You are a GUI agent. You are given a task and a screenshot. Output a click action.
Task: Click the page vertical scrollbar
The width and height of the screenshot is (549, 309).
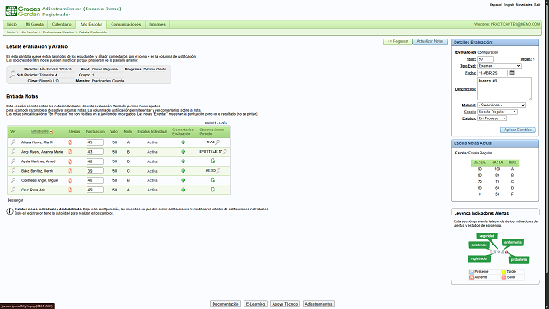(546, 140)
